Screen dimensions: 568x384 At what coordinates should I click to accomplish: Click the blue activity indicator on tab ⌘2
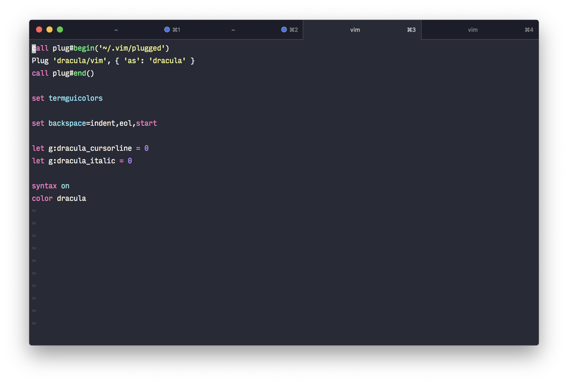pyautogui.click(x=284, y=29)
